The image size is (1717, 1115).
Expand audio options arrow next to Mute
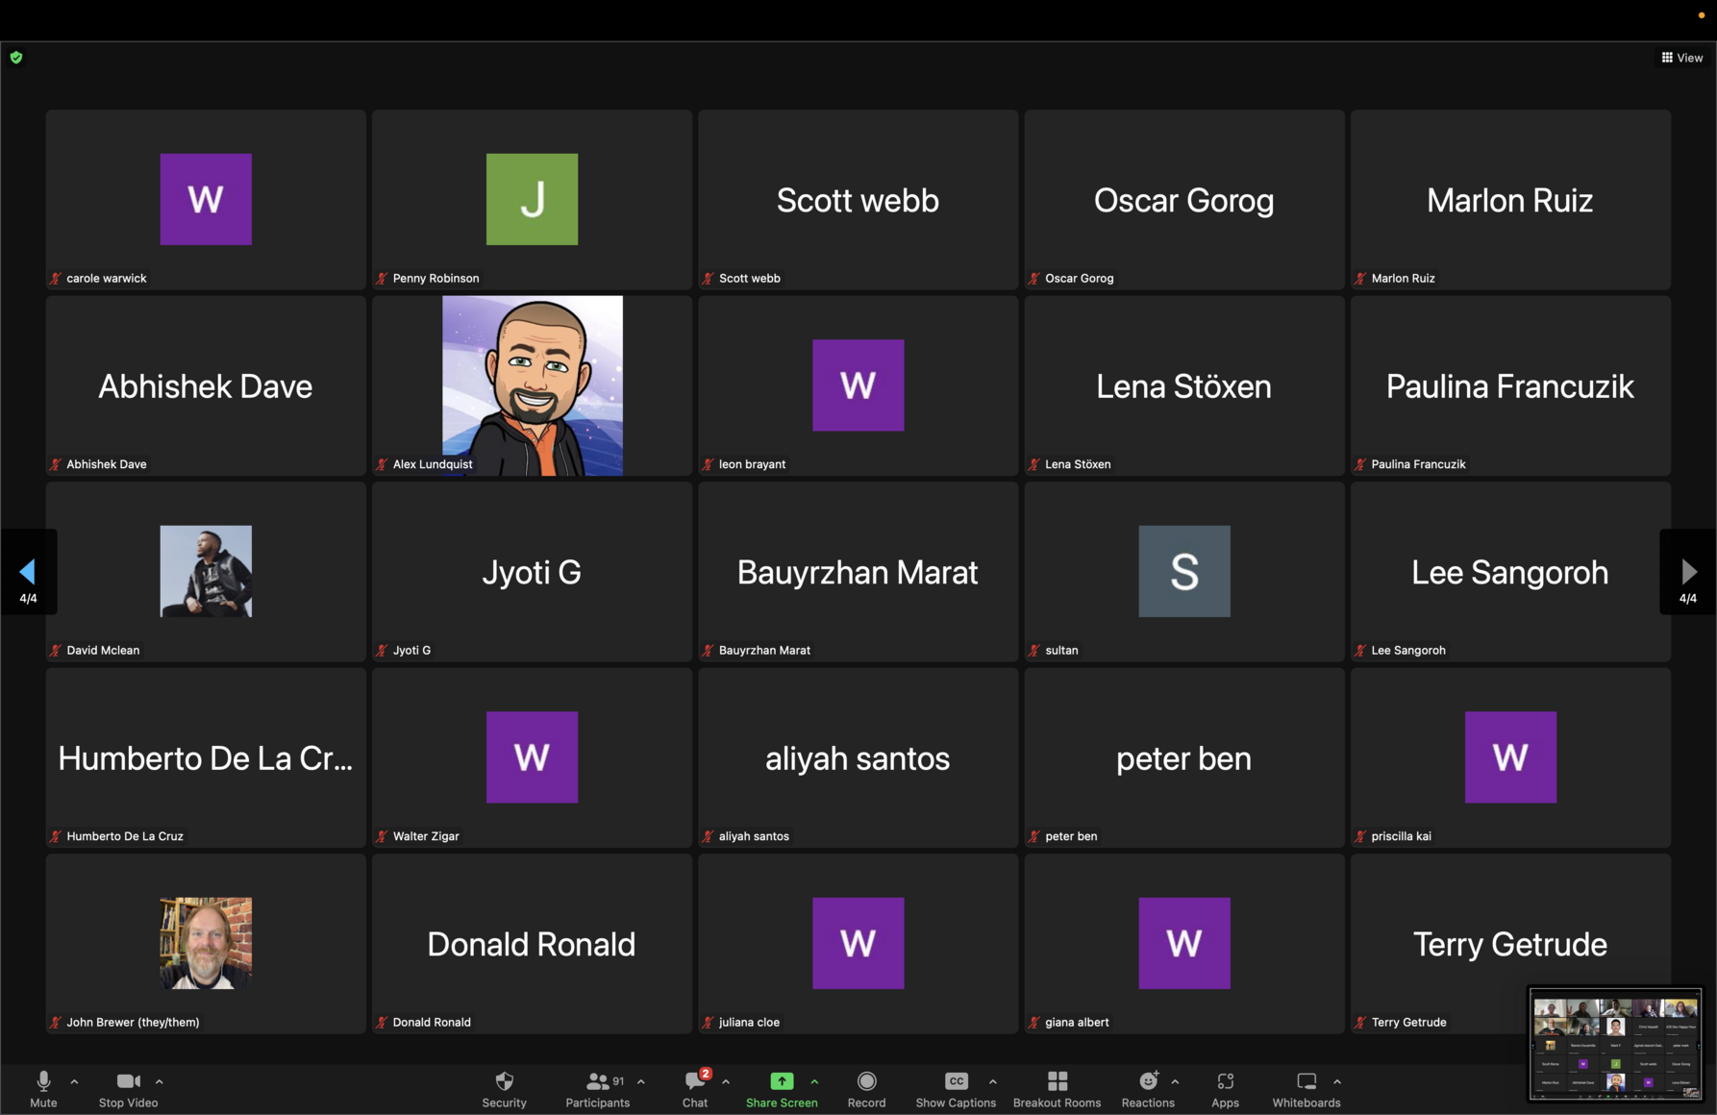(74, 1081)
